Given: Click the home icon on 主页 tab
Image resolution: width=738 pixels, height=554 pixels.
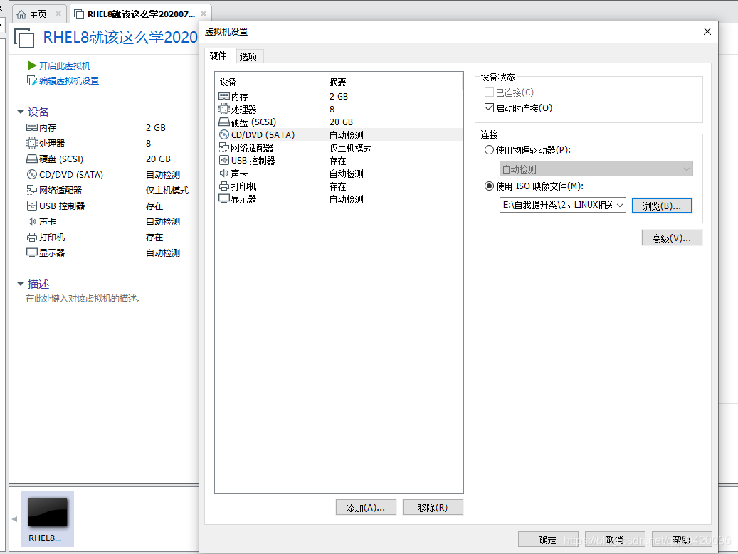Looking at the screenshot, I should tap(21, 14).
